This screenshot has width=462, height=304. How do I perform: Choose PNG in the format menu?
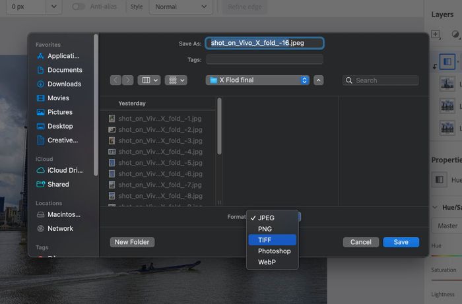pyautogui.click(x=272, y=229)
